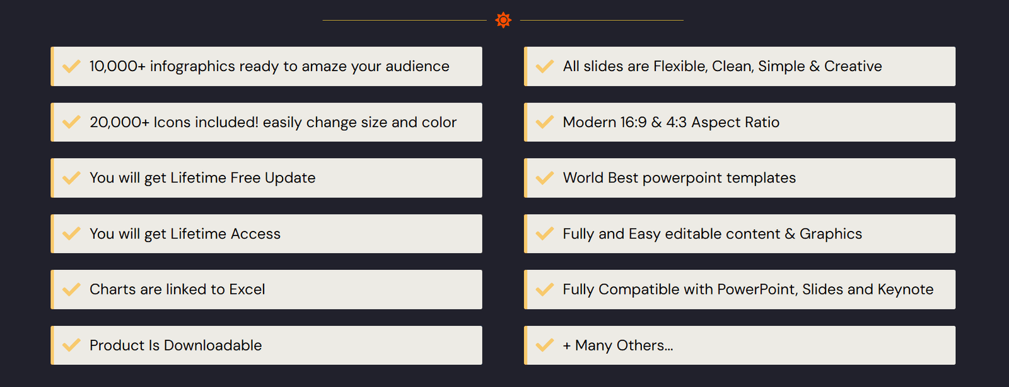The image size is (1009, 387).
Task: Click 'Charts are linked to Excel' text
Action: tap(177, 289)
